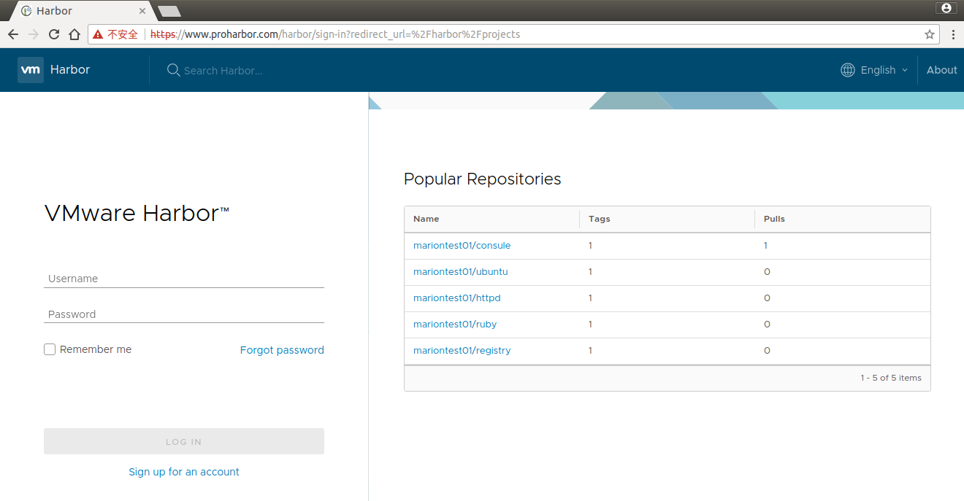The height and width of the screenshot is (501, 964).
Task: Go to the browser home icon
Action: (74, 34)
